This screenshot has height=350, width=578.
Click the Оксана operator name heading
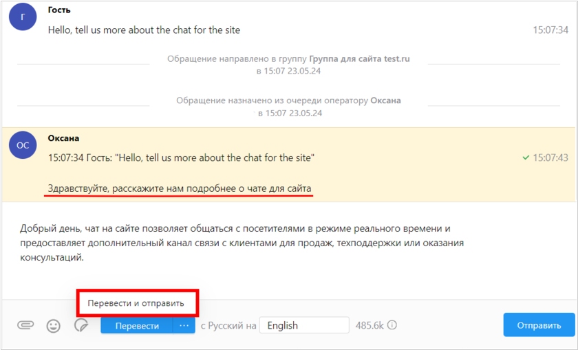tap(63, 138)
